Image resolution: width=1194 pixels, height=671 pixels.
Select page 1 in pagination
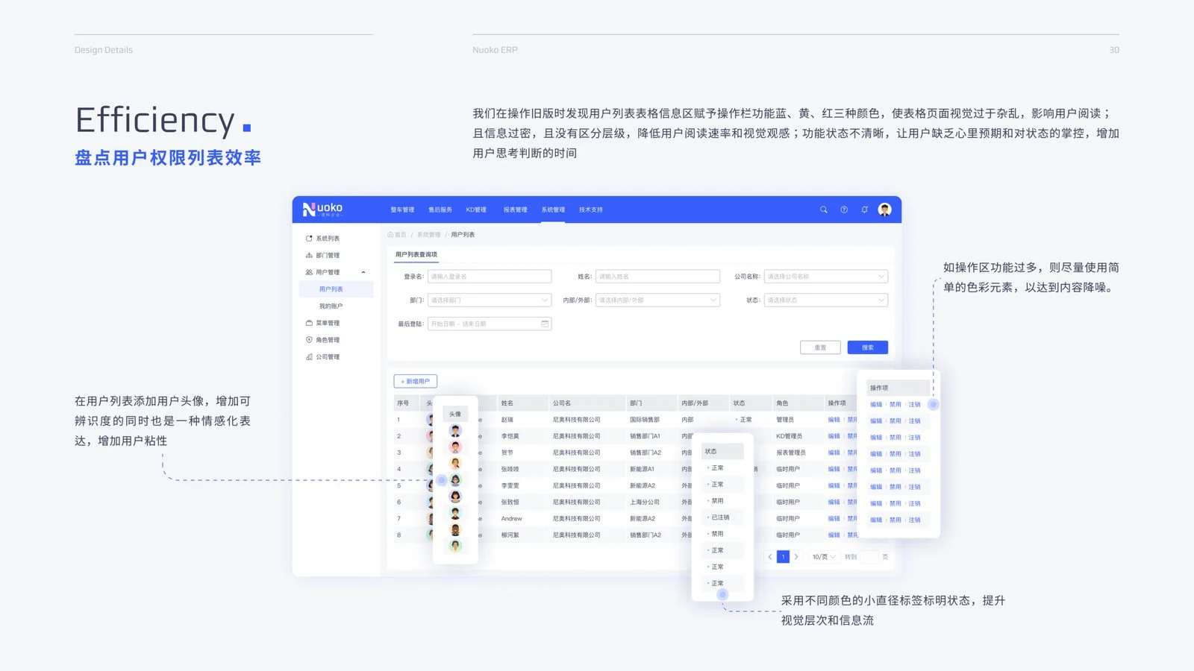coord(783,557)
